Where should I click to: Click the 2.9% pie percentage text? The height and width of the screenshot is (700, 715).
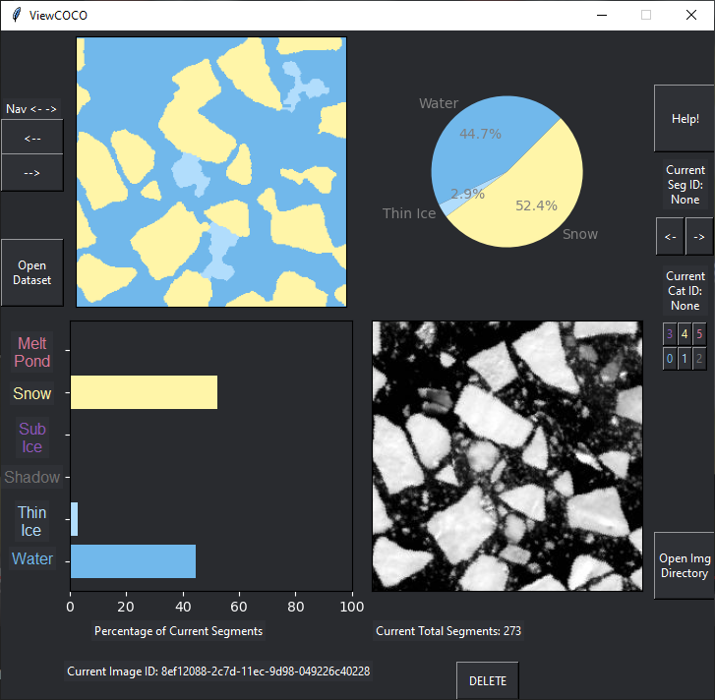pos(467,194)
